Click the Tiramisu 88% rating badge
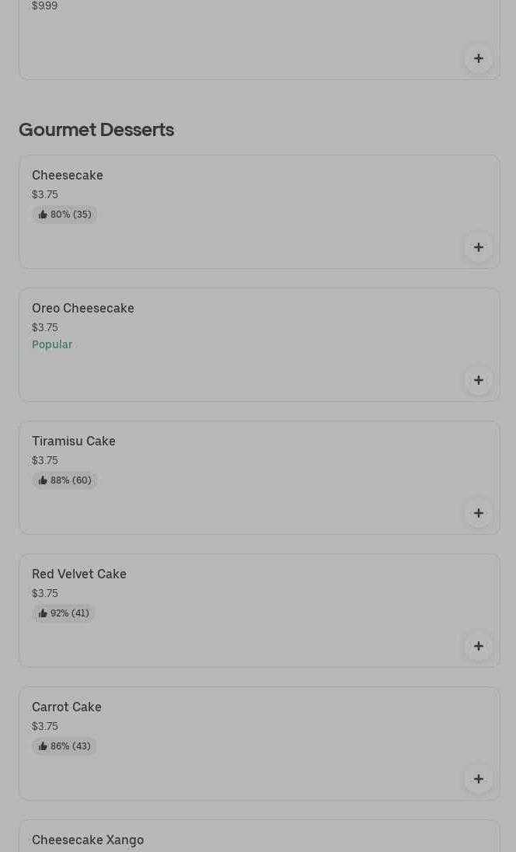516x852 pixels. [x=64, y=480]
